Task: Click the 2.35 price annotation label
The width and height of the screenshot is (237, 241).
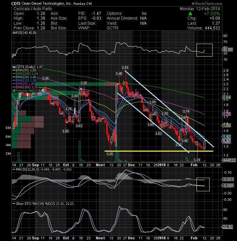Action: click(x=45, y=79)
